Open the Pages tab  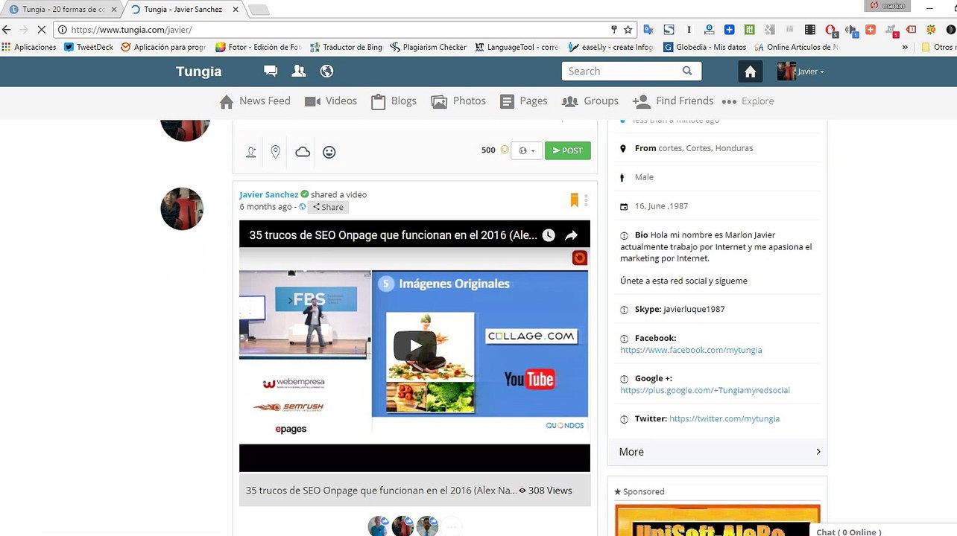[524, 101]
